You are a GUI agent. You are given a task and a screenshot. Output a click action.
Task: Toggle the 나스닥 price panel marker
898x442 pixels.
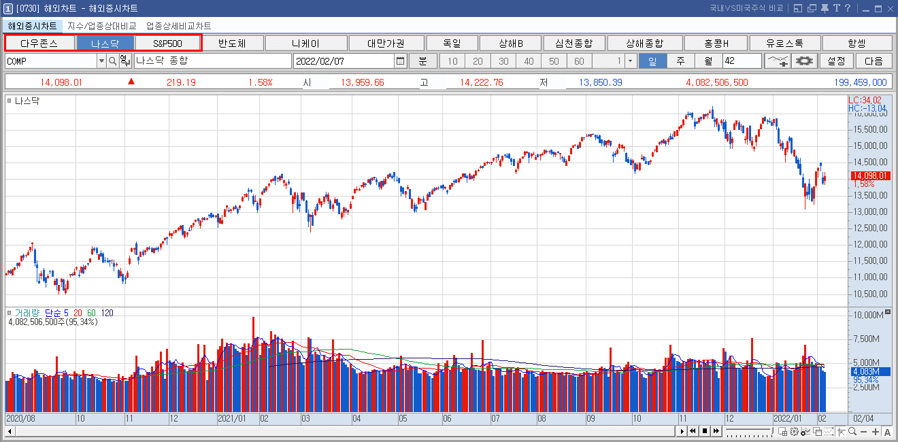pyautogui.click(x=9, y=101)
